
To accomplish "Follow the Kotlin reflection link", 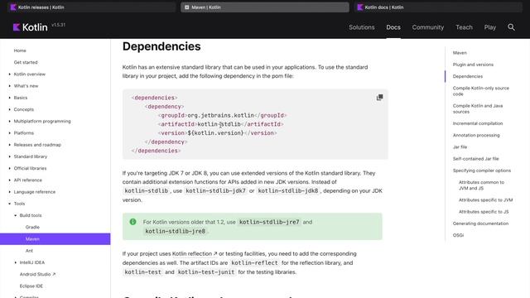I will coord(195,253).
